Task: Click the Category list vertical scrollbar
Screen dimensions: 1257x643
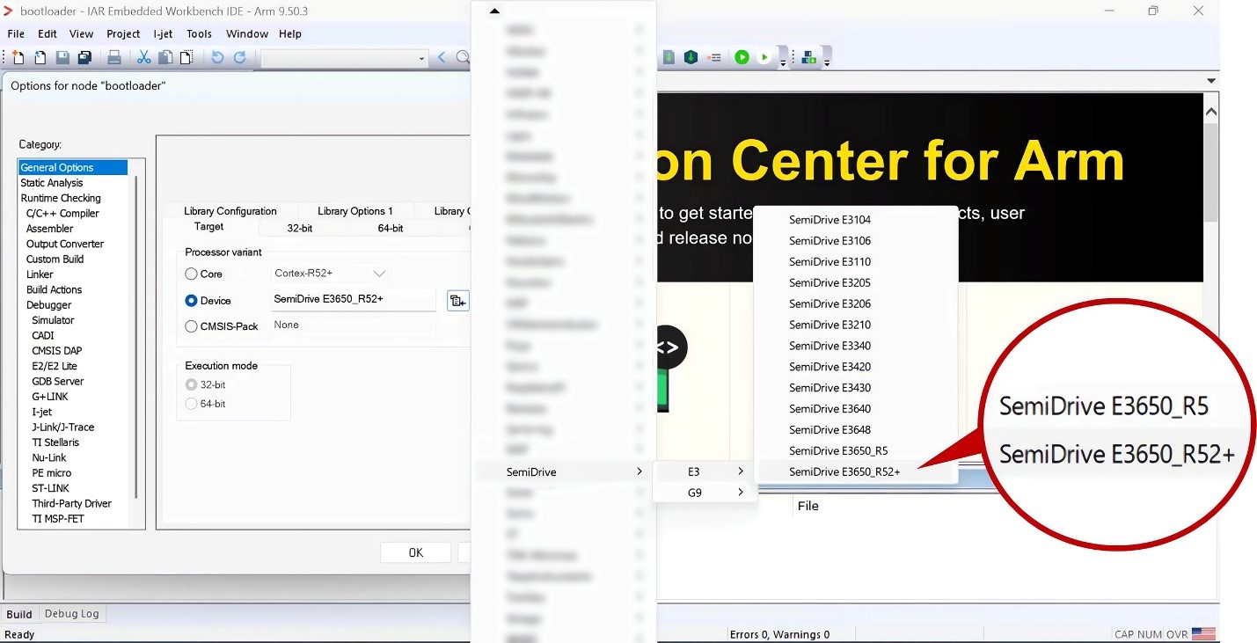Action: [x=135, y=334]
